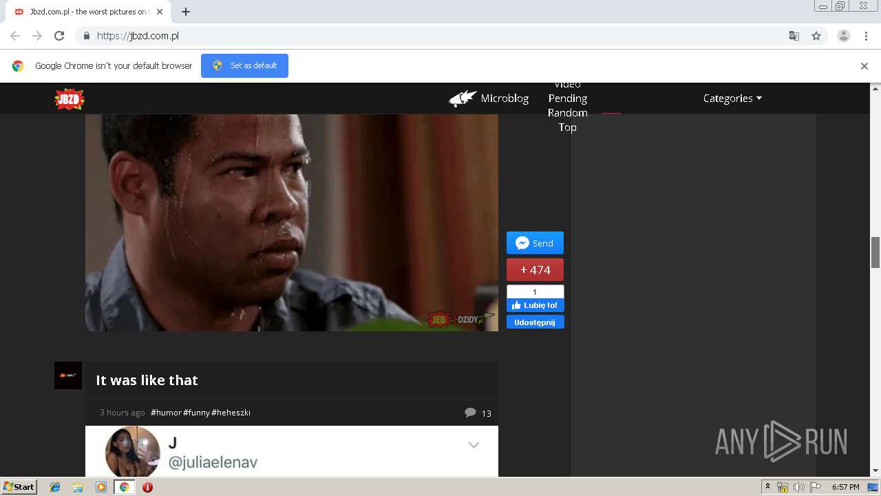Image resolution: width=881 pixels, height=496 pixels.
Task: Click the JBZD site logo
Action: pos(70,99)
